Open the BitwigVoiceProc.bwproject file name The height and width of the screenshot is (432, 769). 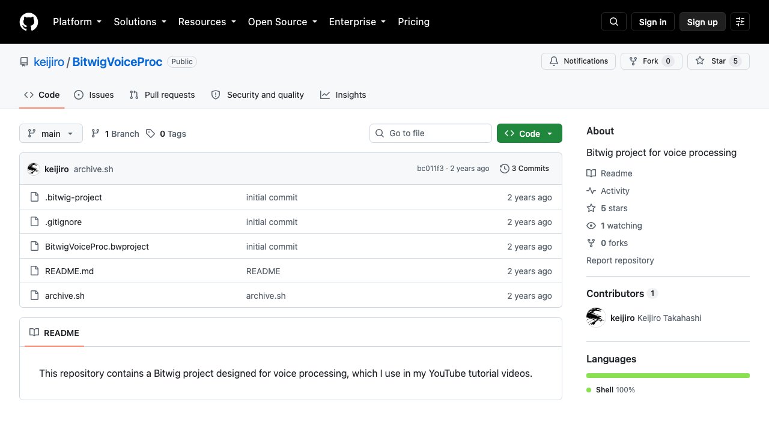97,247
